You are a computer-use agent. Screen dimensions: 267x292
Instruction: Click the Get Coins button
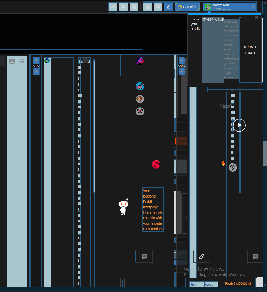(187, 7)
